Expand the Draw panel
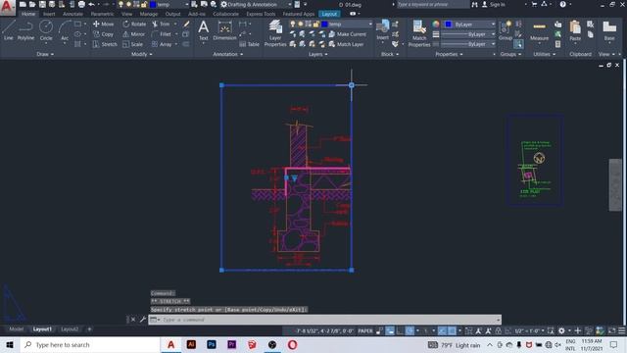 [45, 54]
